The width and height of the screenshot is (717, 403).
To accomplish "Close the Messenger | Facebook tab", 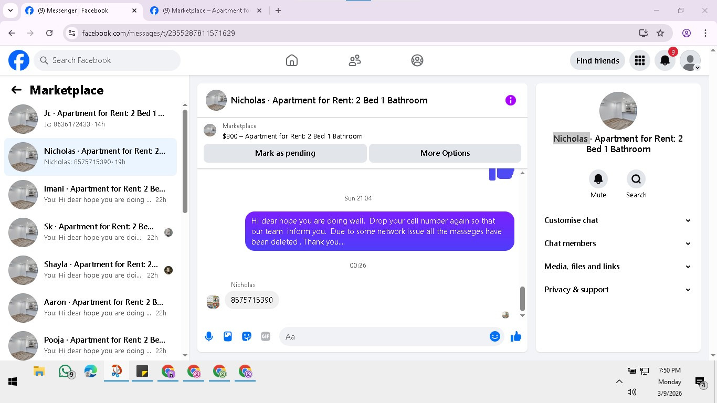I will click(x=134, y=10).
